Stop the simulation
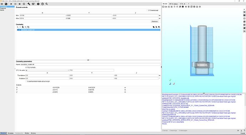 click(x=20, y=4)
